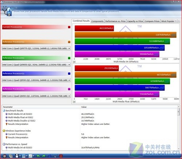Toggle the orange Reference Processor(s) checkbox

[69, 42]
